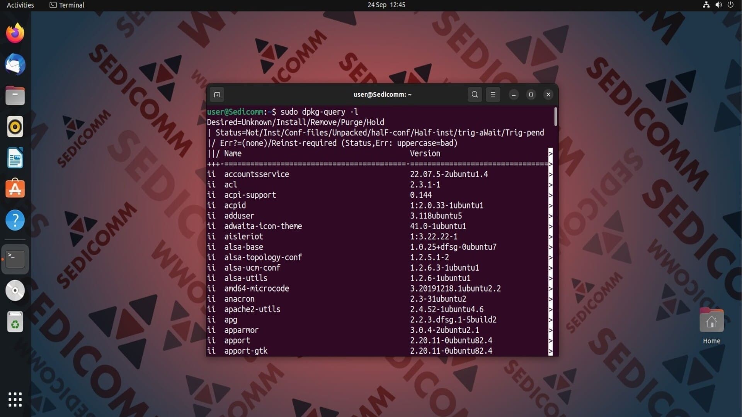The width and height of the screenshot is (742, 417).
Task: Click version 1.0.25+dfsg-0ubuntu7
Action: (453, 247)
